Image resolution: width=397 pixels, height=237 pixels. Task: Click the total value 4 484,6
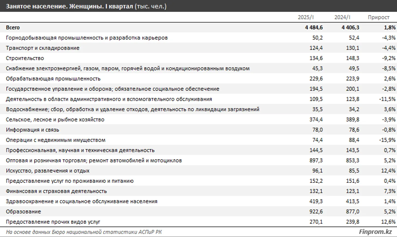[314, 27]
